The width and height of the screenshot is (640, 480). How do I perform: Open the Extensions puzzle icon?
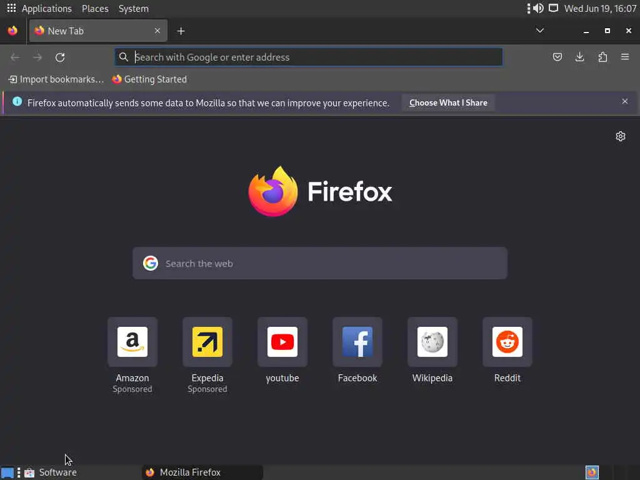tap(602, 57)
